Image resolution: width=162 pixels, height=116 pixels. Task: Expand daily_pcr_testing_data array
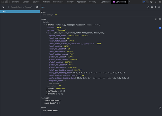click(x=48, y=73)
